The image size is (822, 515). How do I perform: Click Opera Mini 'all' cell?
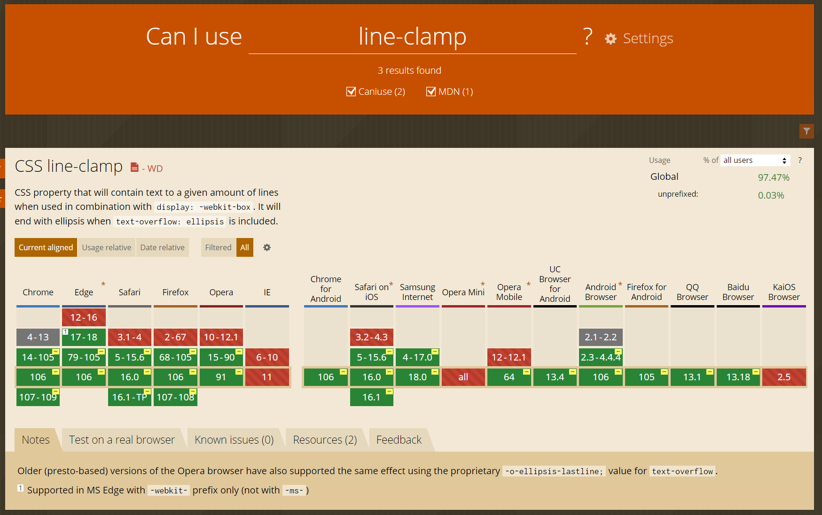pos(463,377)
